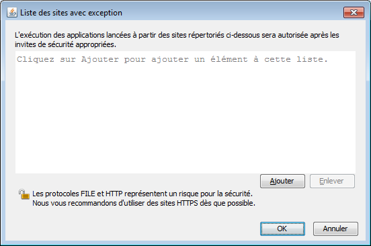Click inside the empty exception sites list

pyautogui.click(x=185, y=112)
